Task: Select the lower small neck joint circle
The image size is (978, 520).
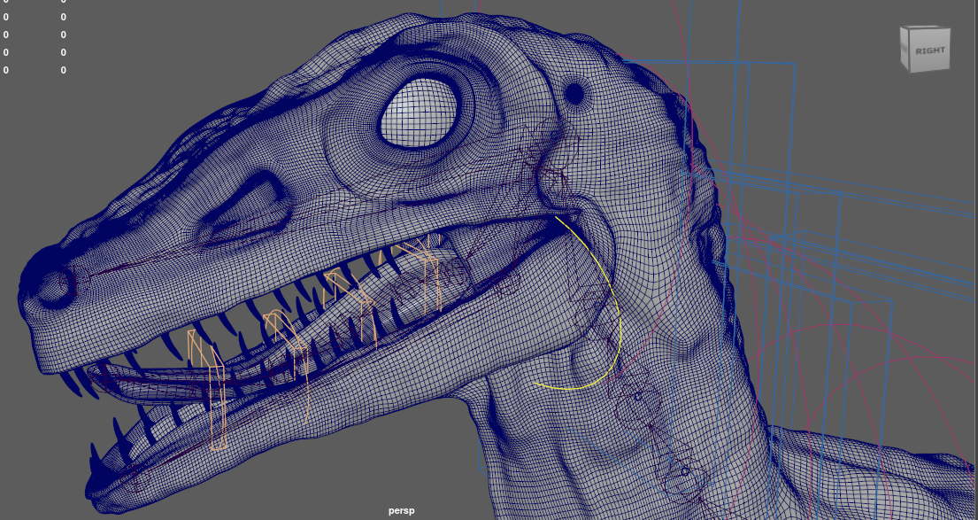Action: [685, 471]
